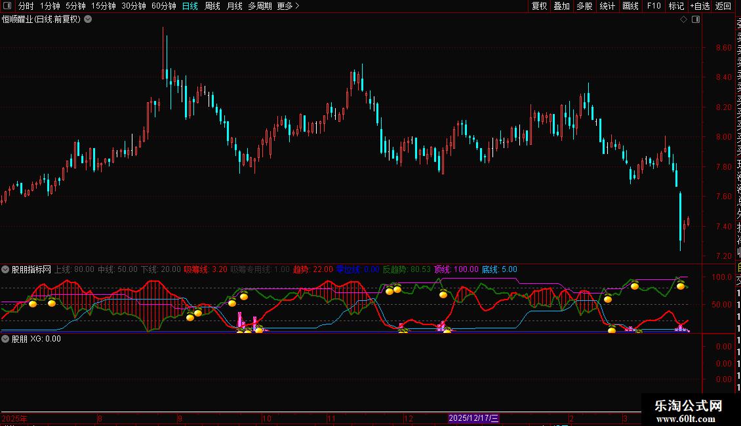
Task: Click the 趋势: 22.00 label
Action: (313, 269)
